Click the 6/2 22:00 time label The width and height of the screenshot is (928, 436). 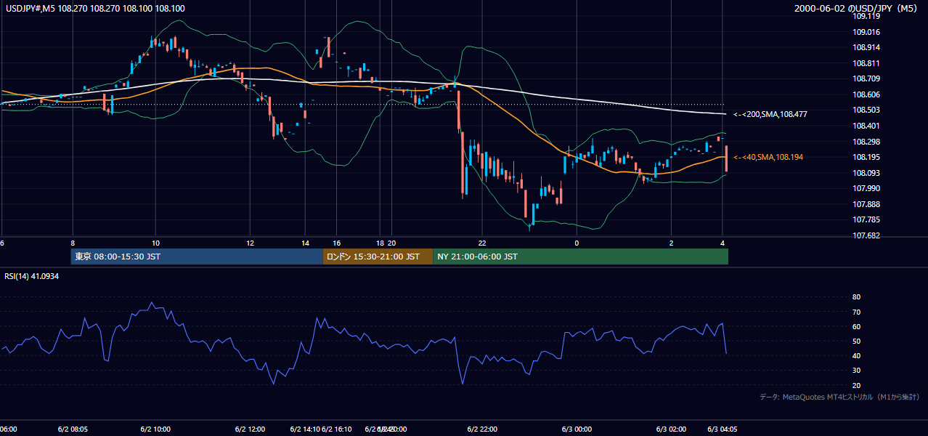(482, 429)
